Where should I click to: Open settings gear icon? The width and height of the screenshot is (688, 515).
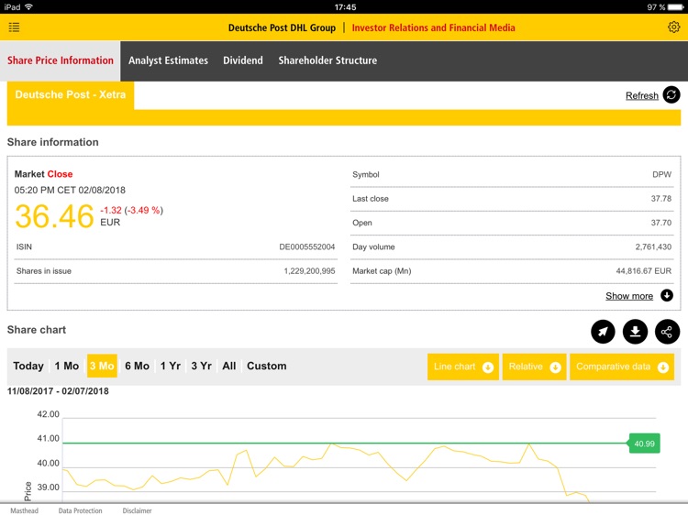tap(673, 27)
